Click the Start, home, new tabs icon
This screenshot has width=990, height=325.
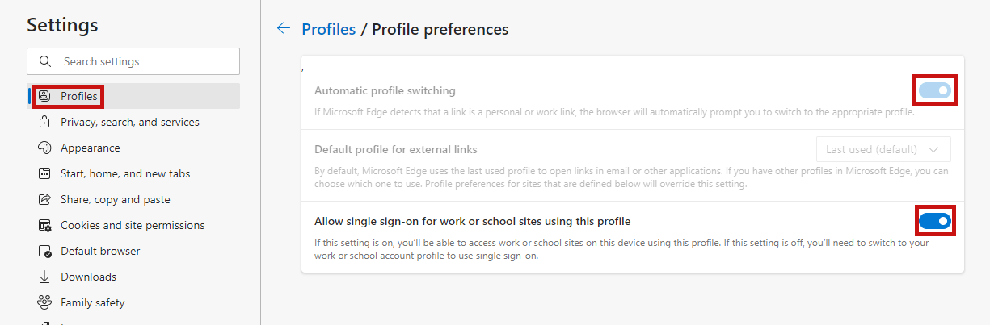pyautogui.click(x=44, y=174)
